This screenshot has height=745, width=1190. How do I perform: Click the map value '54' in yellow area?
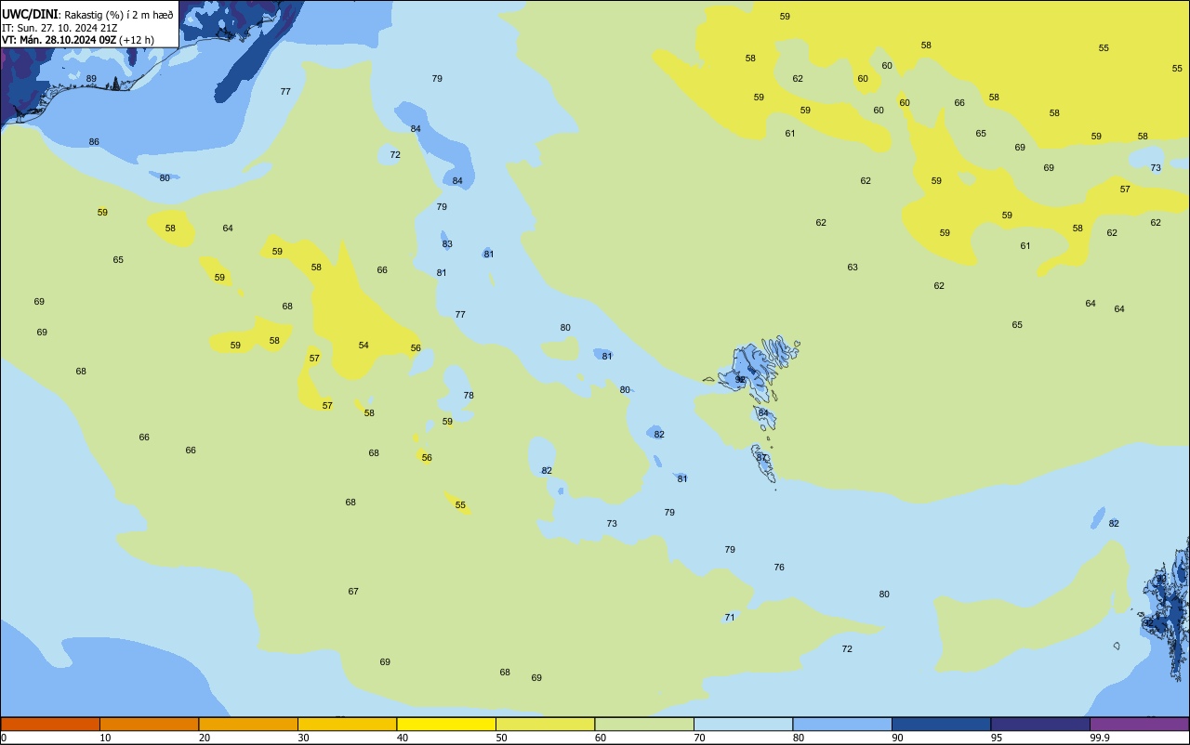click(x=364, y=346)
